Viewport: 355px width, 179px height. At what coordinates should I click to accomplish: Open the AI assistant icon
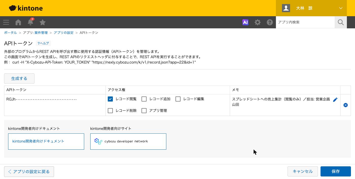coord(245,22)
